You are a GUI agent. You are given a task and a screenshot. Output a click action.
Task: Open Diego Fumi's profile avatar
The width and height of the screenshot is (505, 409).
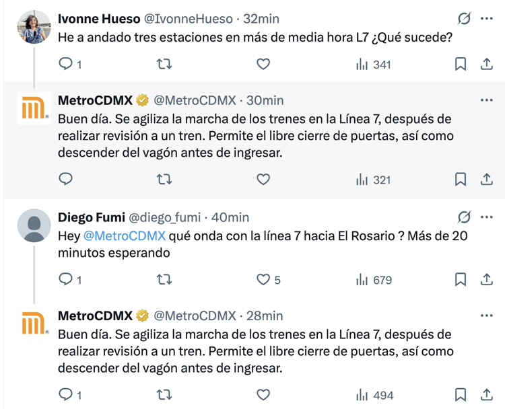(x=34, y=225)
